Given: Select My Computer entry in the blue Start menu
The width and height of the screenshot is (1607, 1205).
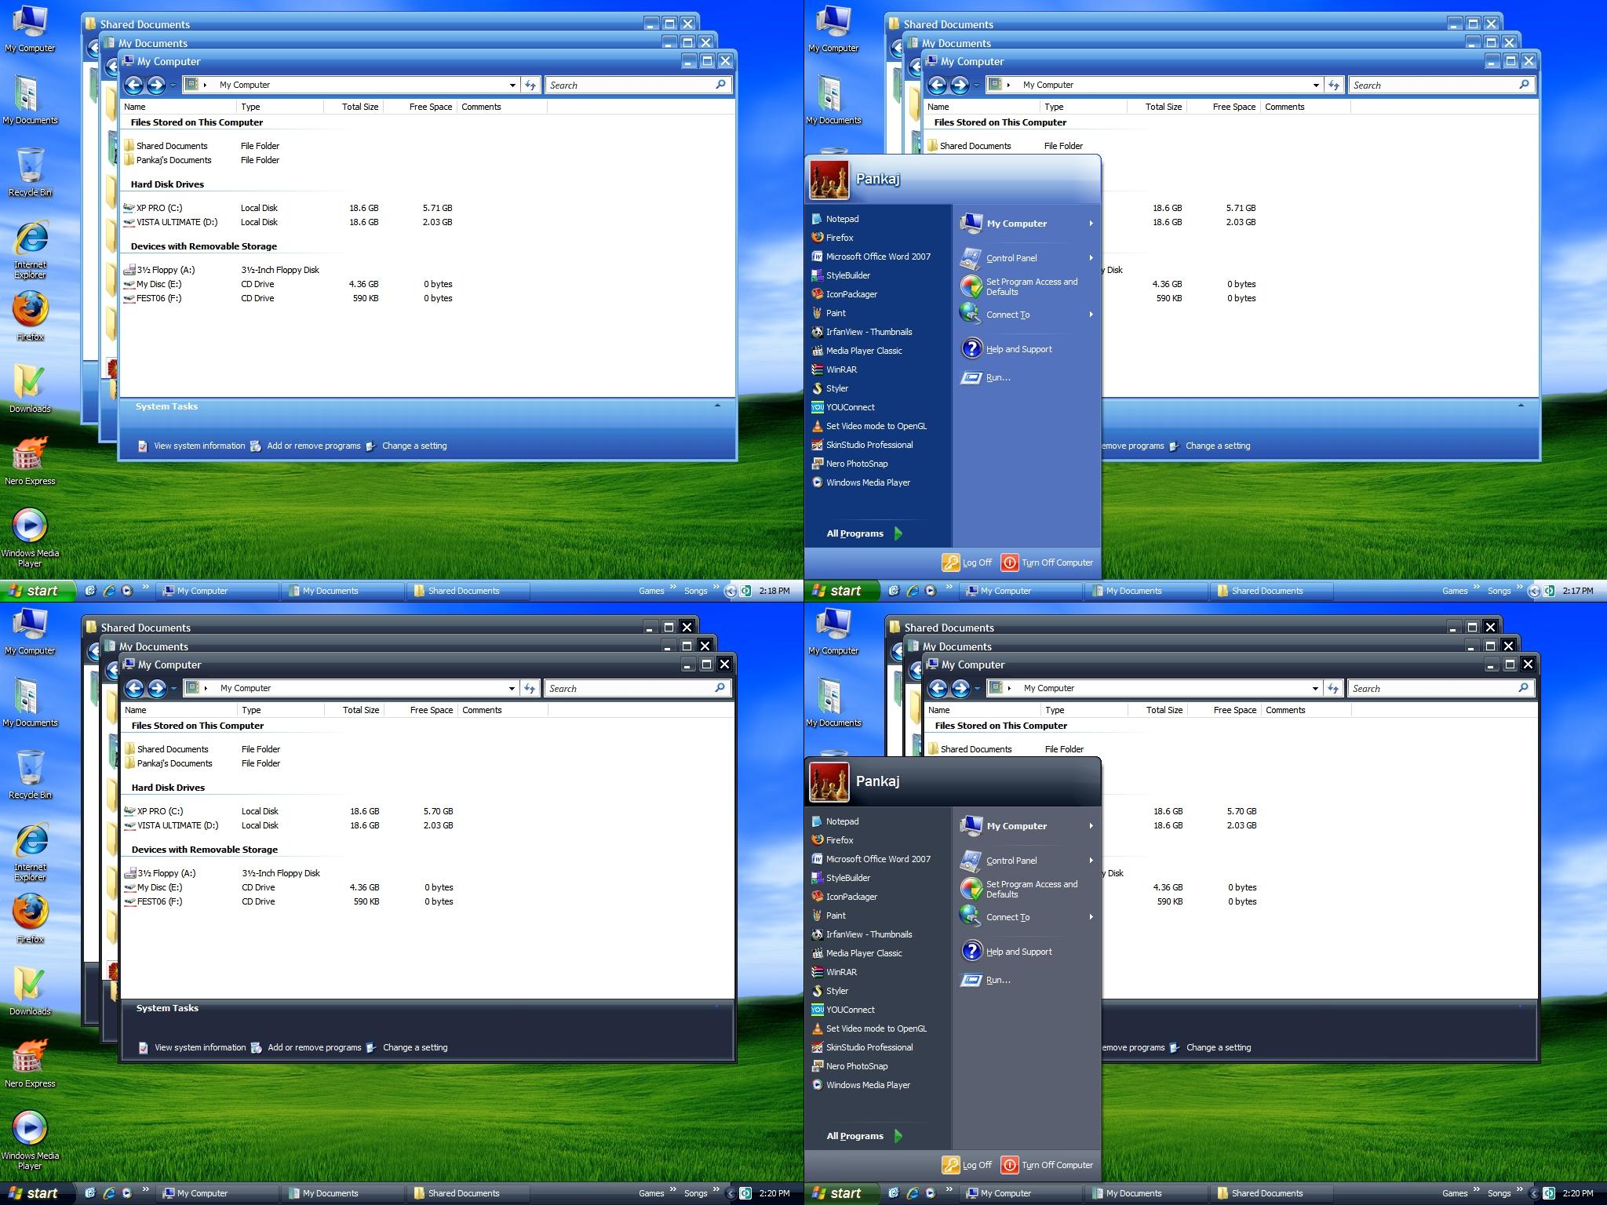Looking at the screenshot, I should coord(1016,224).
